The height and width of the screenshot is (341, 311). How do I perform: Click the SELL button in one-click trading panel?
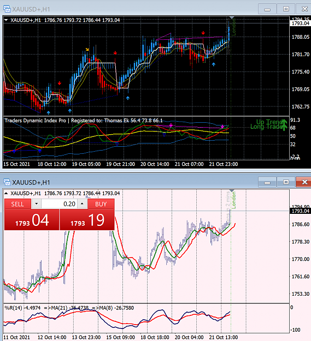tap(17, 204)
